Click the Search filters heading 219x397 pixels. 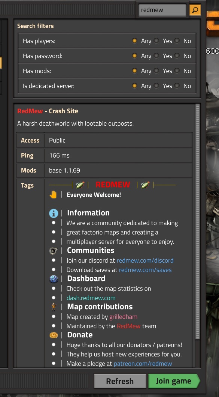(35, 26)
